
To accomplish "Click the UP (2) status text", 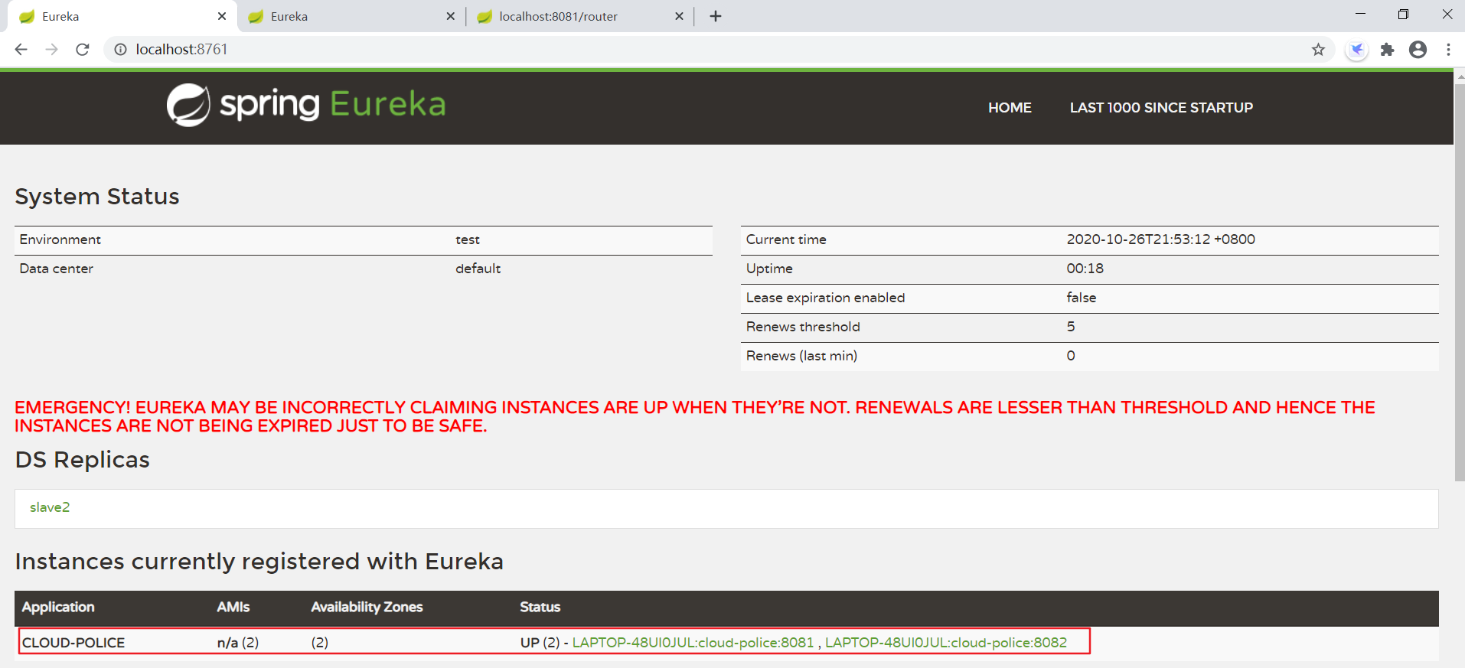I will (540, 643).
